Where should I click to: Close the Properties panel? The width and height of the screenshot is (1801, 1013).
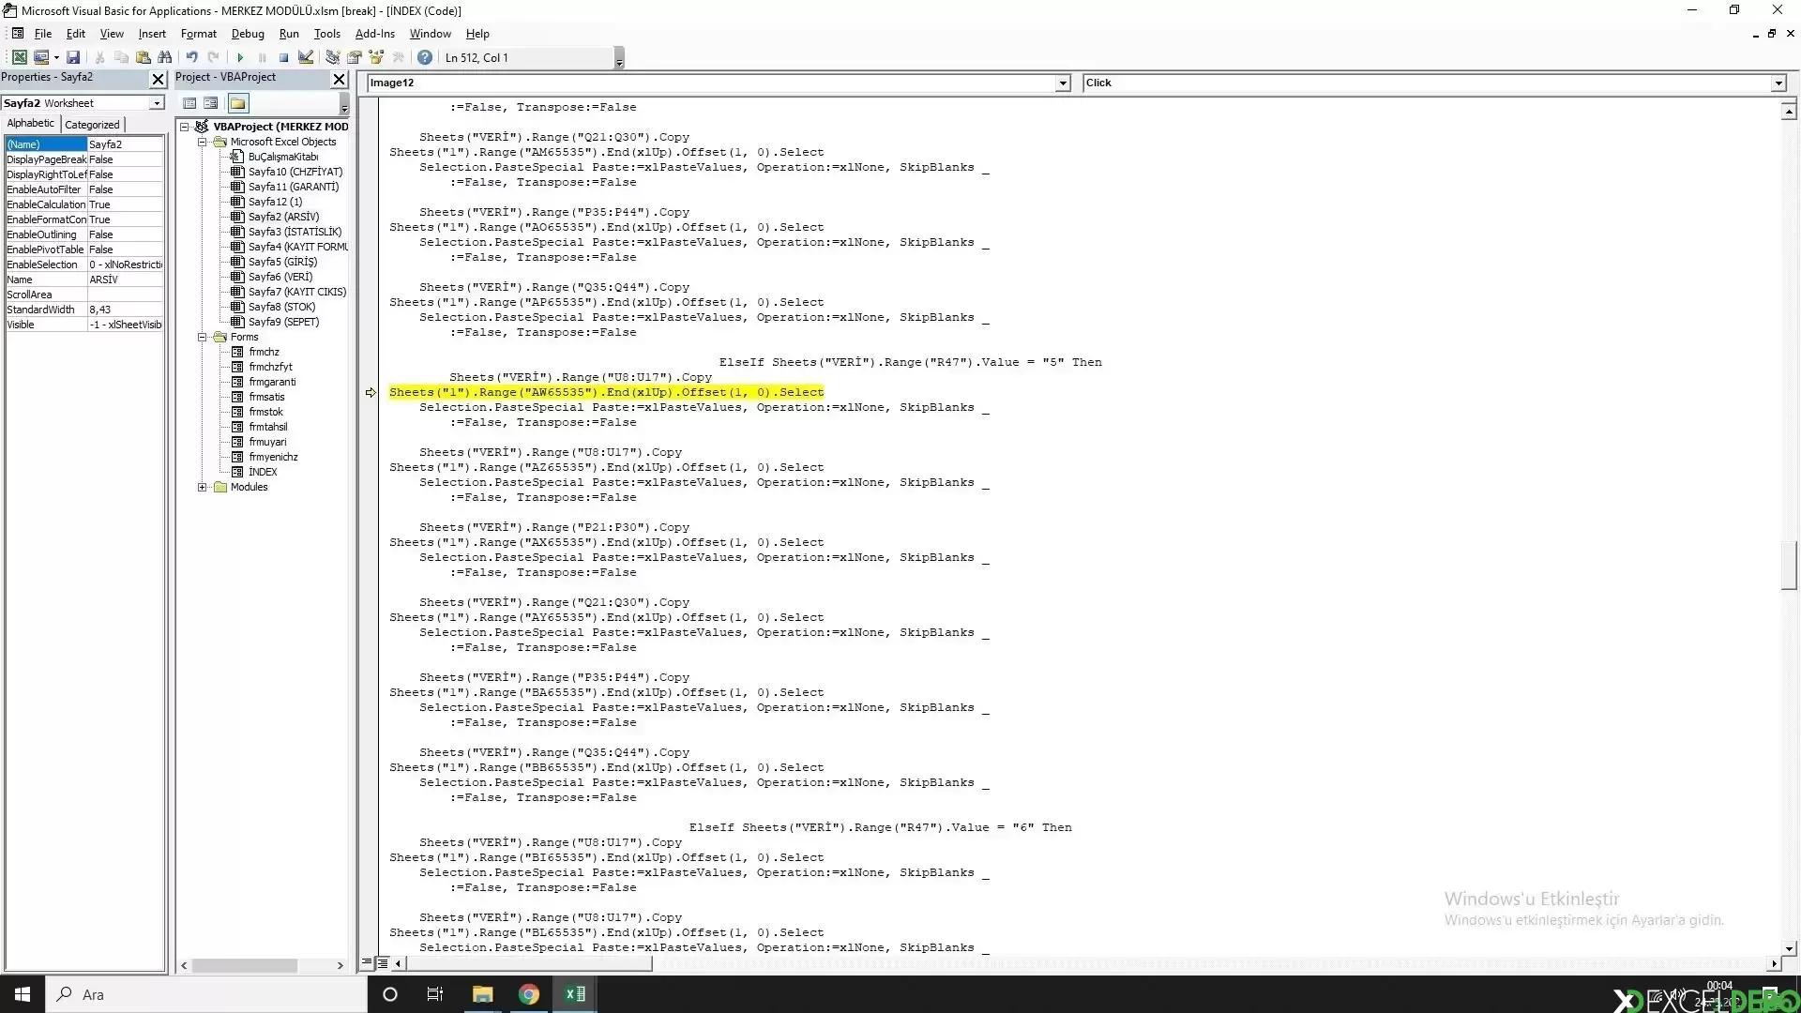point(158,79)
